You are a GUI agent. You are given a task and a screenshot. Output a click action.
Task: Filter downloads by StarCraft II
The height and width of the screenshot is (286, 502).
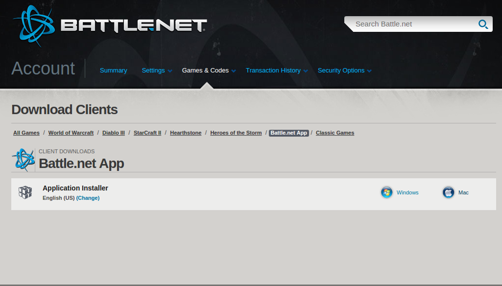pos(147,133)
